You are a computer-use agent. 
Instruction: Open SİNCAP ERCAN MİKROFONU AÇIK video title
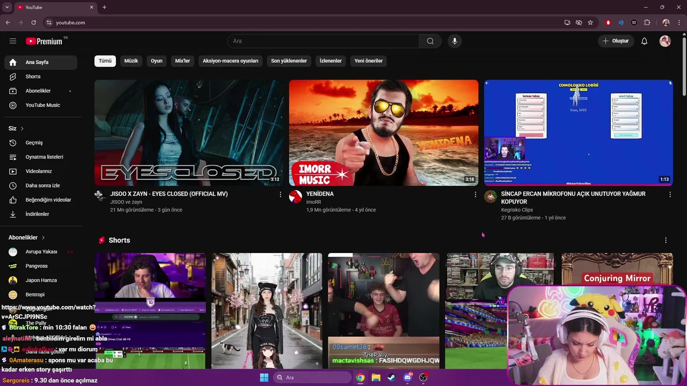(x=573, y=198)
